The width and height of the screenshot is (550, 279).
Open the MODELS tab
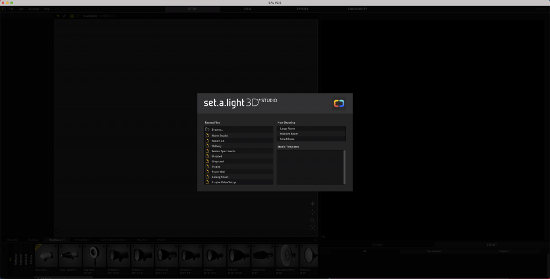pos(33,240)
